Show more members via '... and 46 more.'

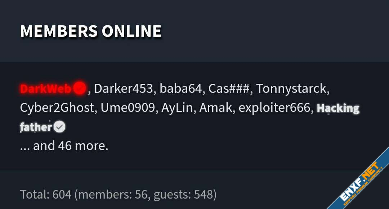[x=64, y=146]
